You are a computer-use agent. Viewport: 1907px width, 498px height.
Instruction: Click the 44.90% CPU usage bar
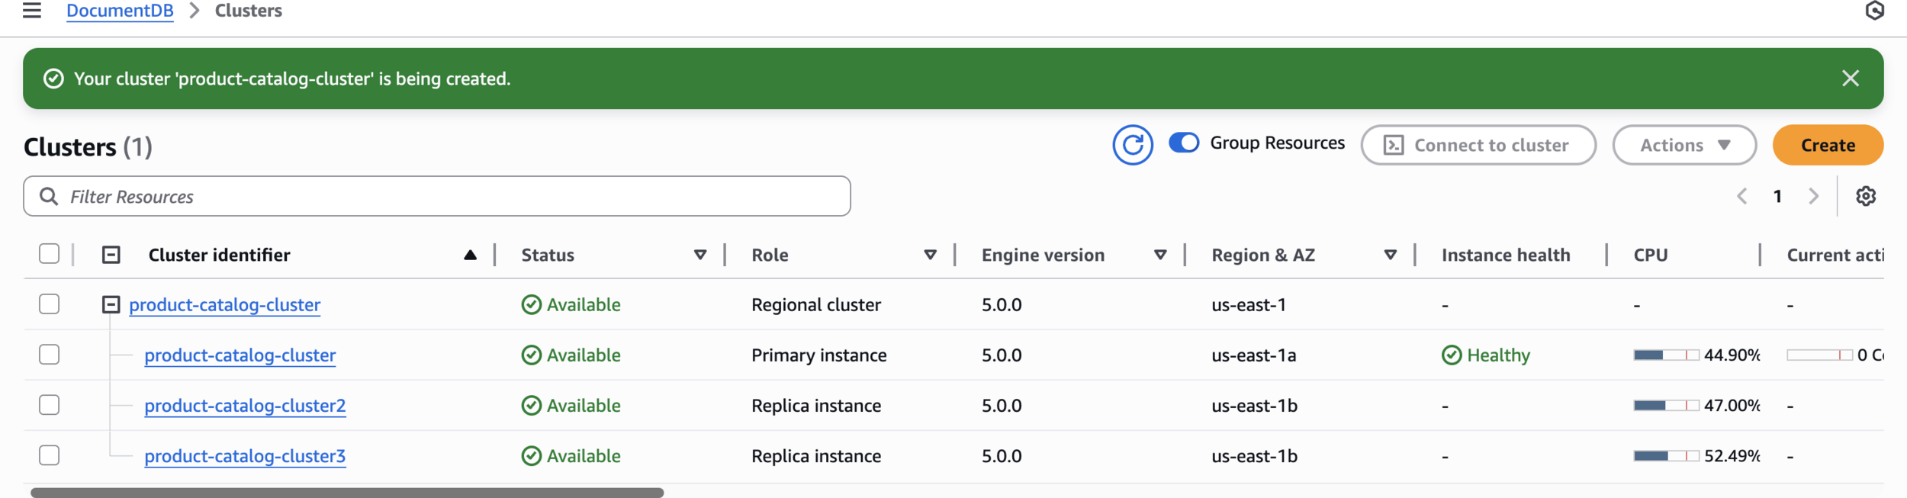click(1666, 355)
